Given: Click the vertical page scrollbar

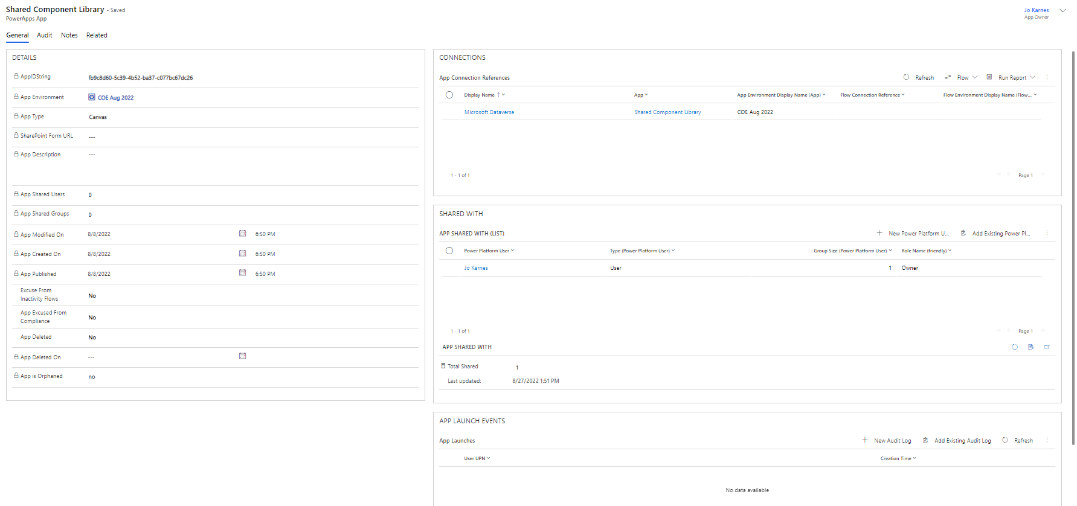Looking at the screenshot, I should (x=1073, y=242).
